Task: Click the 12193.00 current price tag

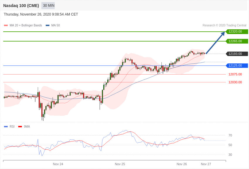Action: click(237, 54)
